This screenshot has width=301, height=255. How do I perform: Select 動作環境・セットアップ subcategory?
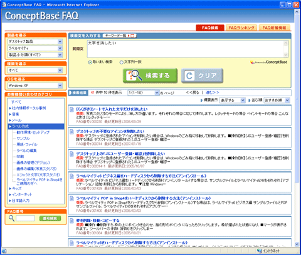click(x=33, y=132)
